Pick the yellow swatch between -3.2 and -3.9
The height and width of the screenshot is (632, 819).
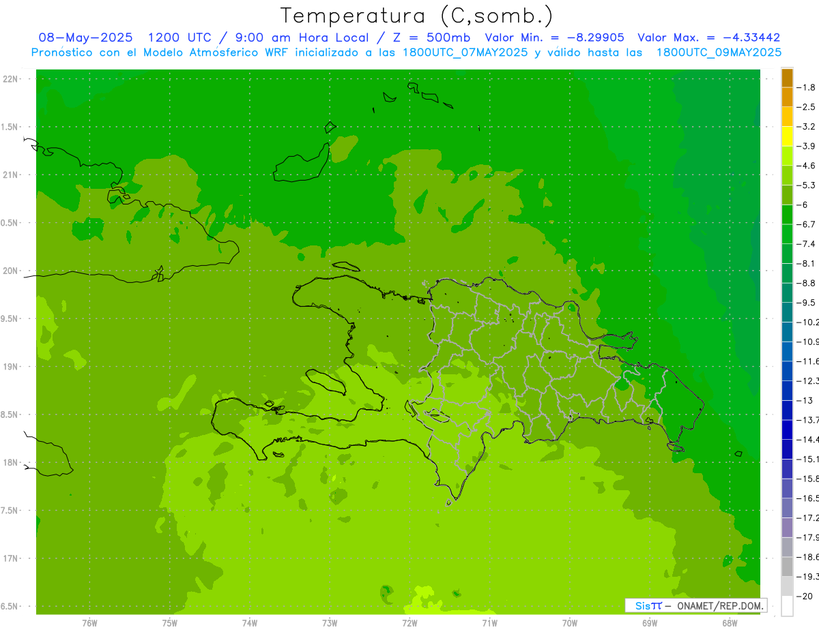click(788, 136)
